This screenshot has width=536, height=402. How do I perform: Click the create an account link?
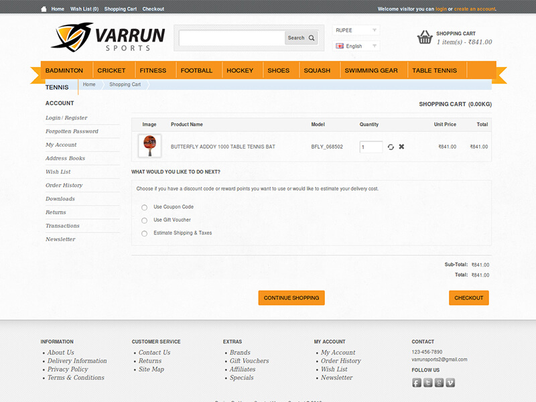(x=474, y=9)
